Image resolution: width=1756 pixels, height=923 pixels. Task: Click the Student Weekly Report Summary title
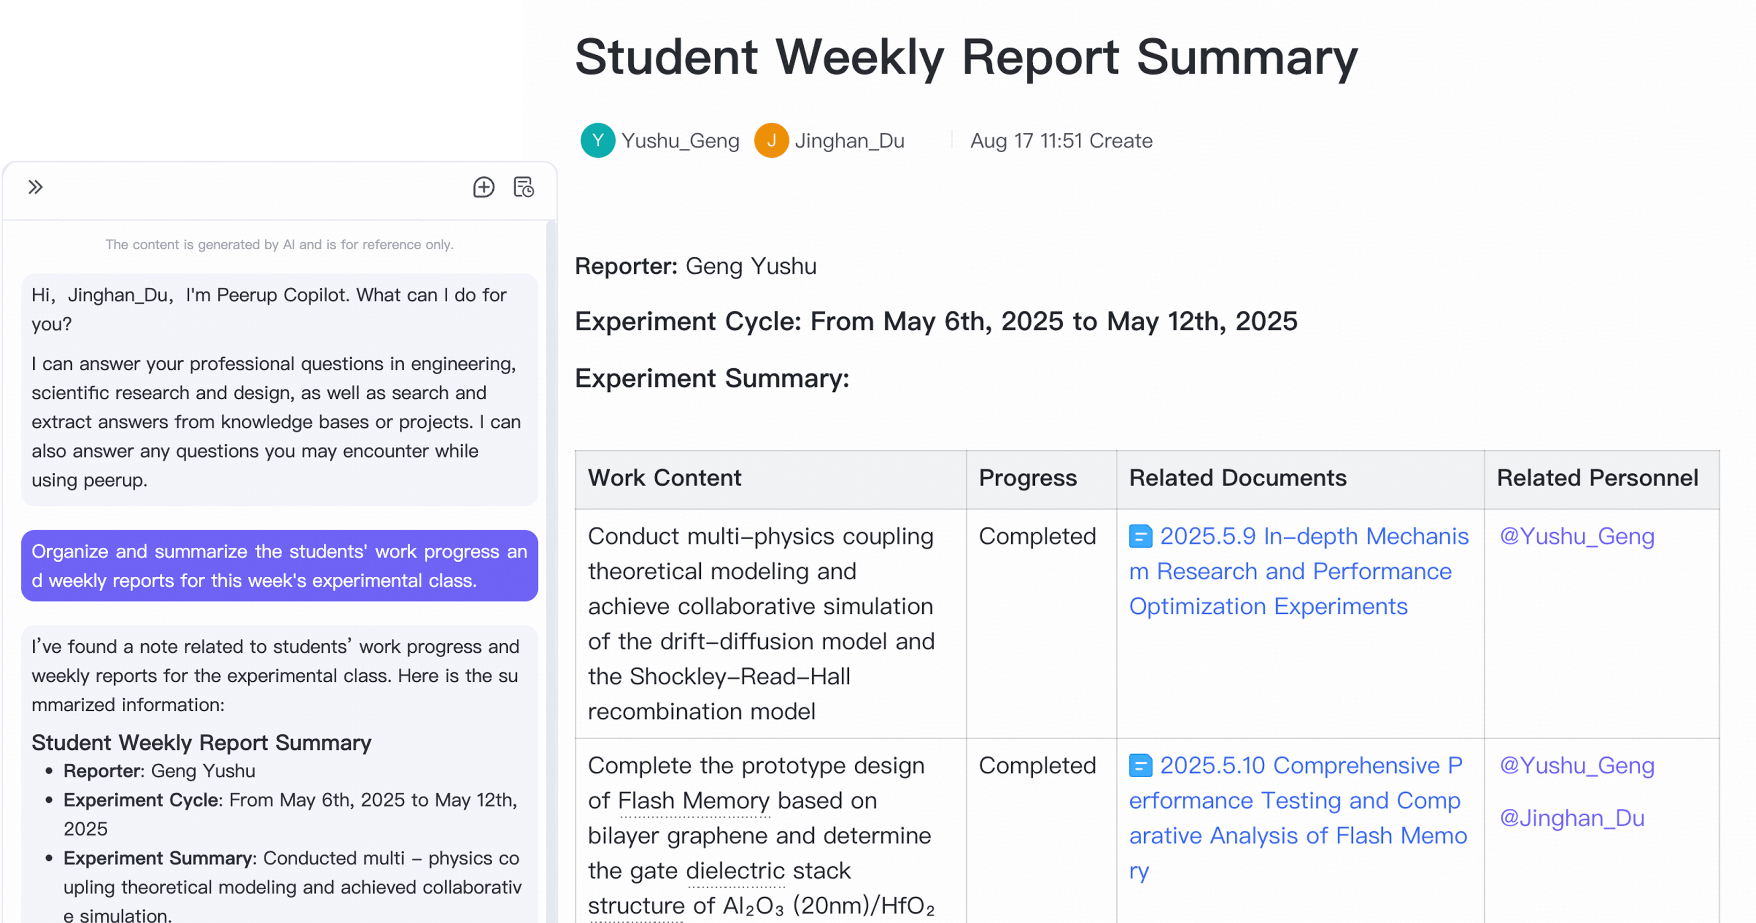[x=966, y=57]
